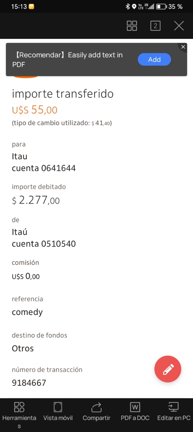Tap the Bluetooth status bar icon
Screen dimensions: 193x432
(x=128, y=6)
